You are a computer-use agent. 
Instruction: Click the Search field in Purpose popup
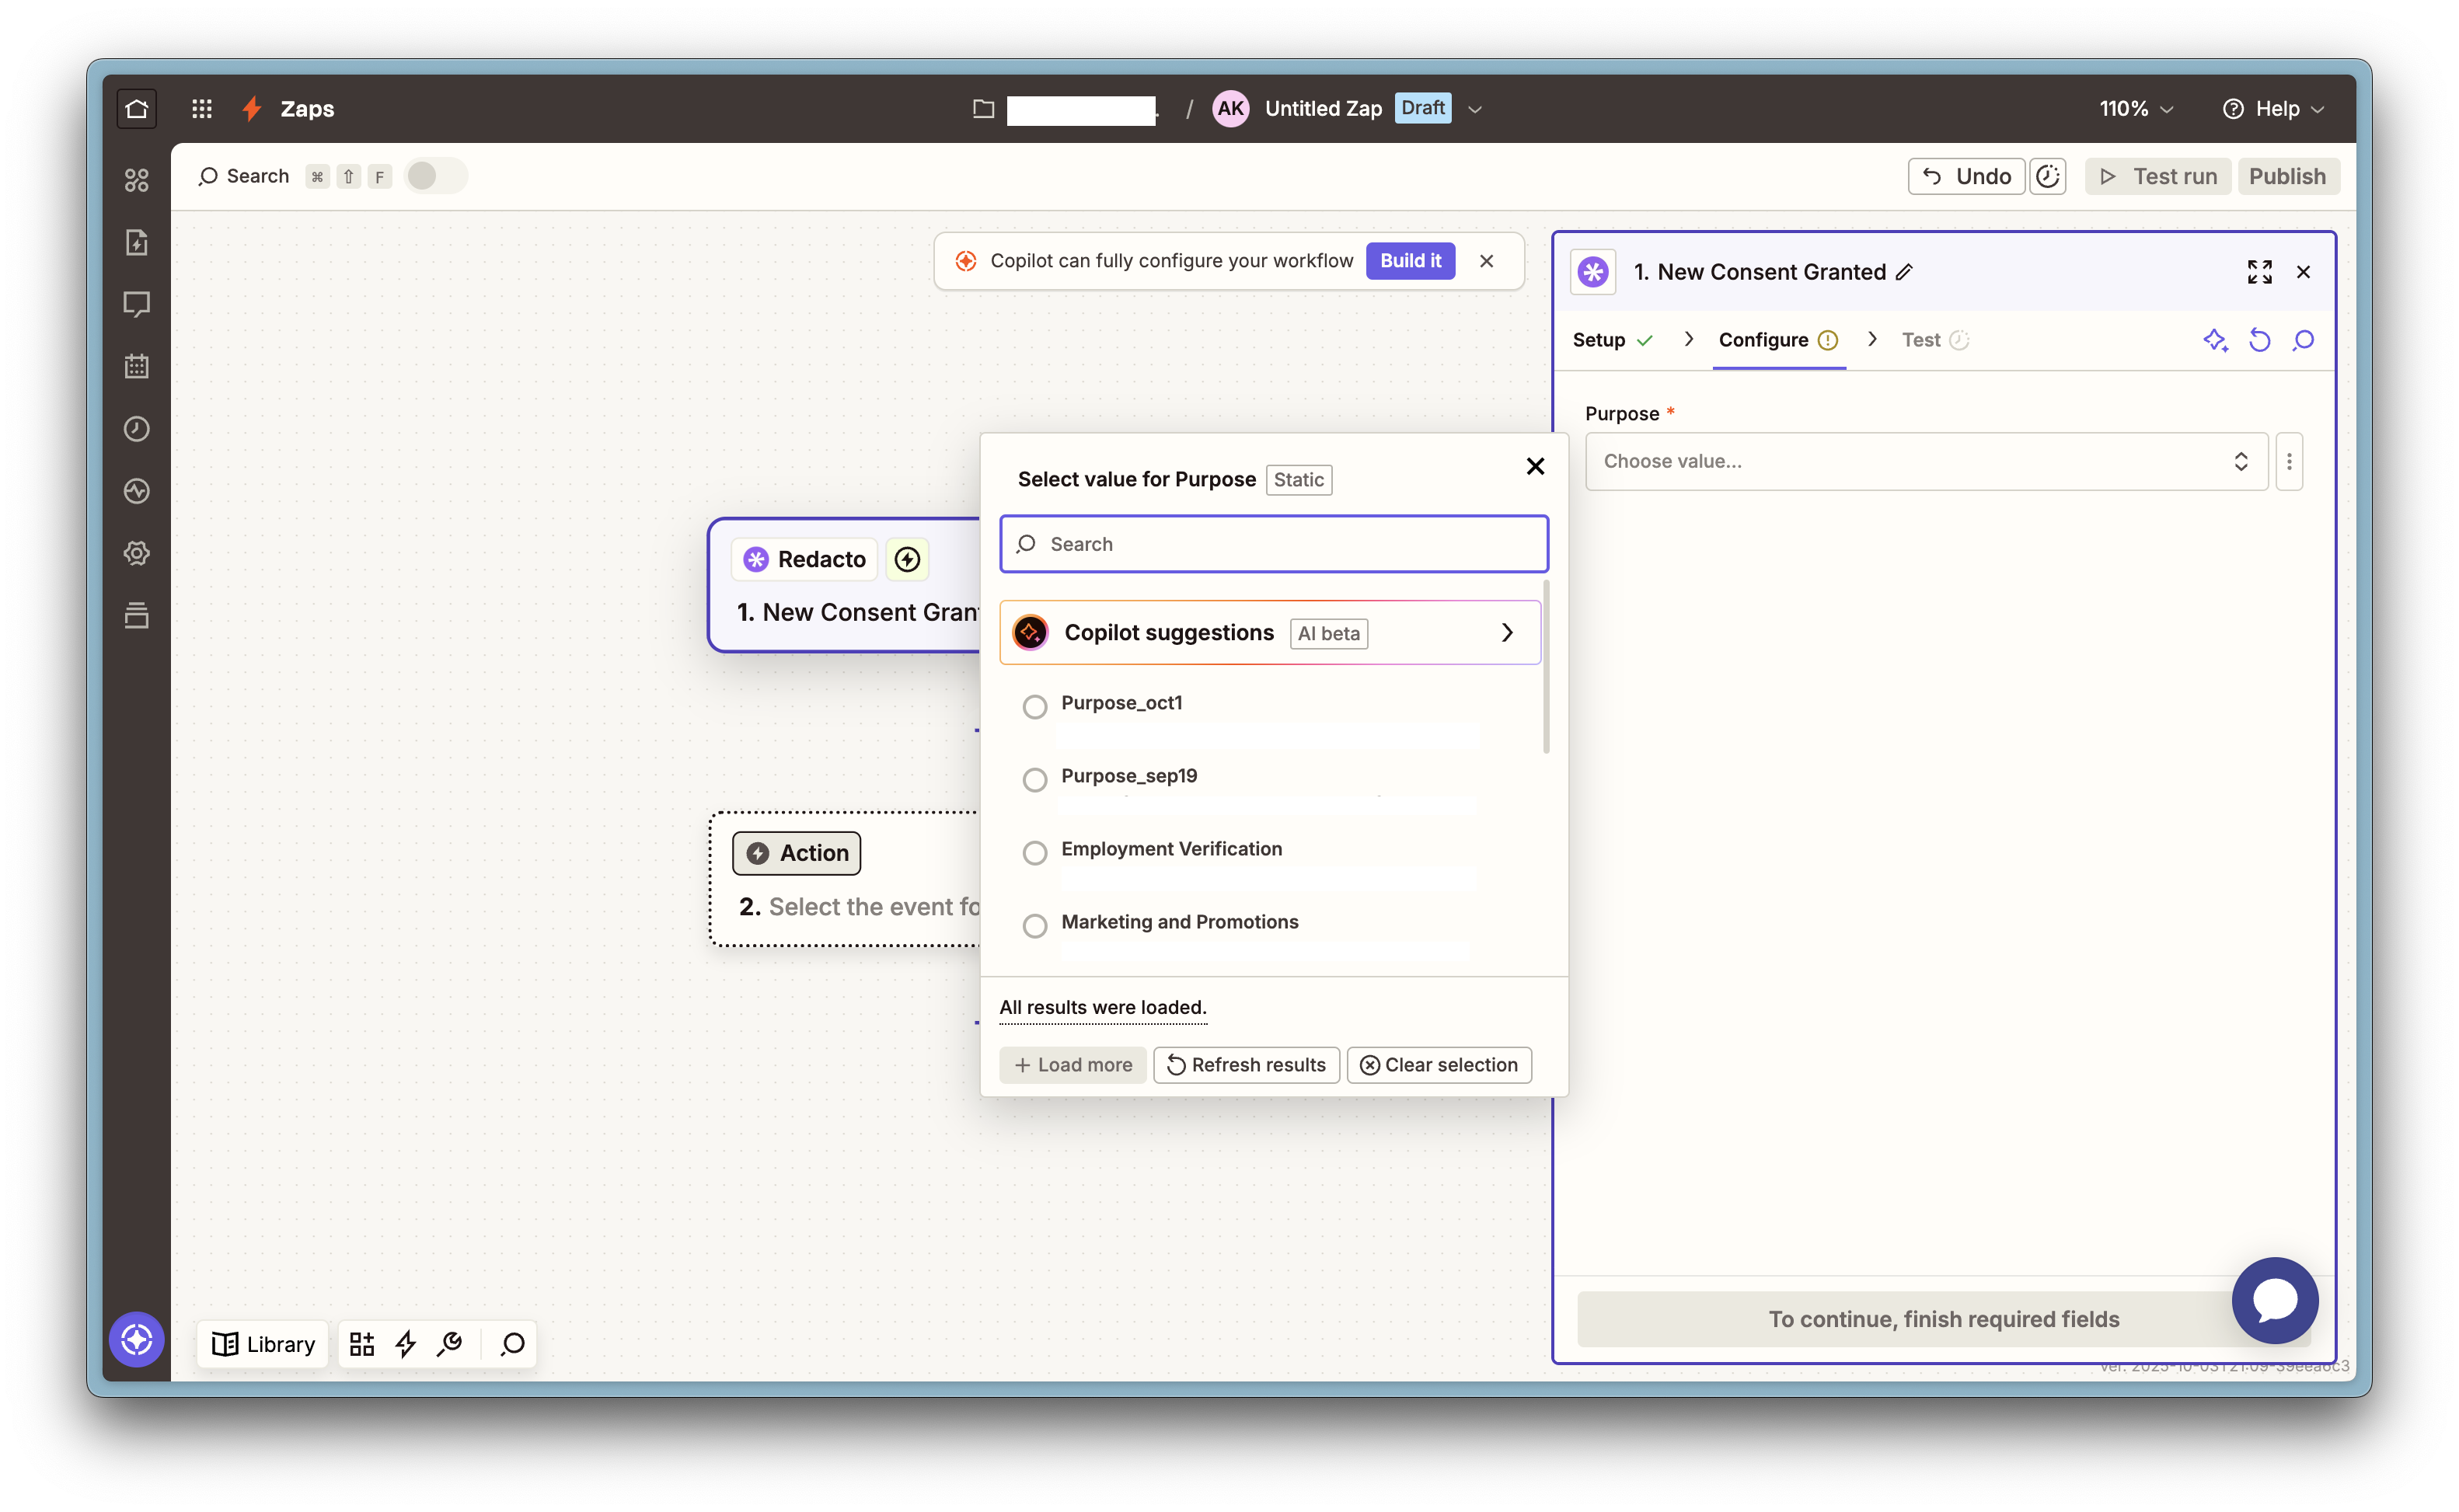tap(1274, 544)
